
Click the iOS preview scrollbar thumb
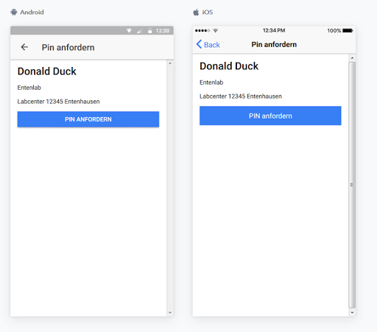(352, 185)
